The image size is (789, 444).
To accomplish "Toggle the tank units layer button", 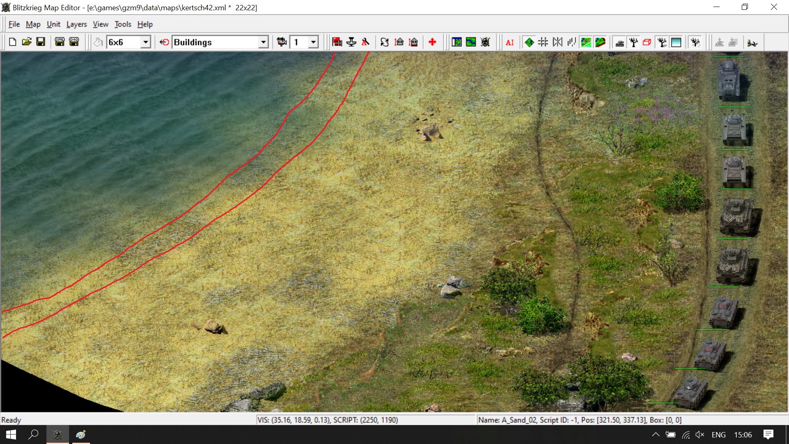I will [620, 42].
